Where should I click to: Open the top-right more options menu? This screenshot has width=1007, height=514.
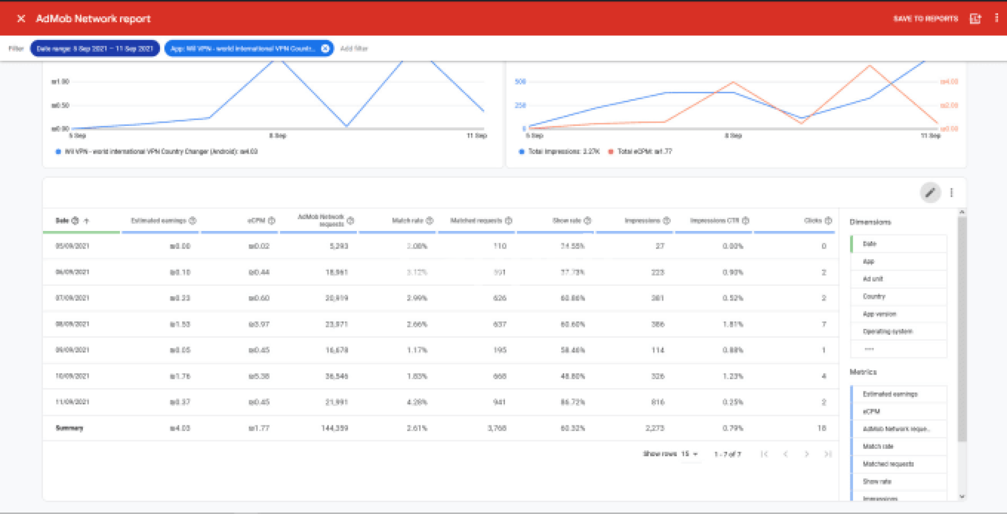[997, 18]
